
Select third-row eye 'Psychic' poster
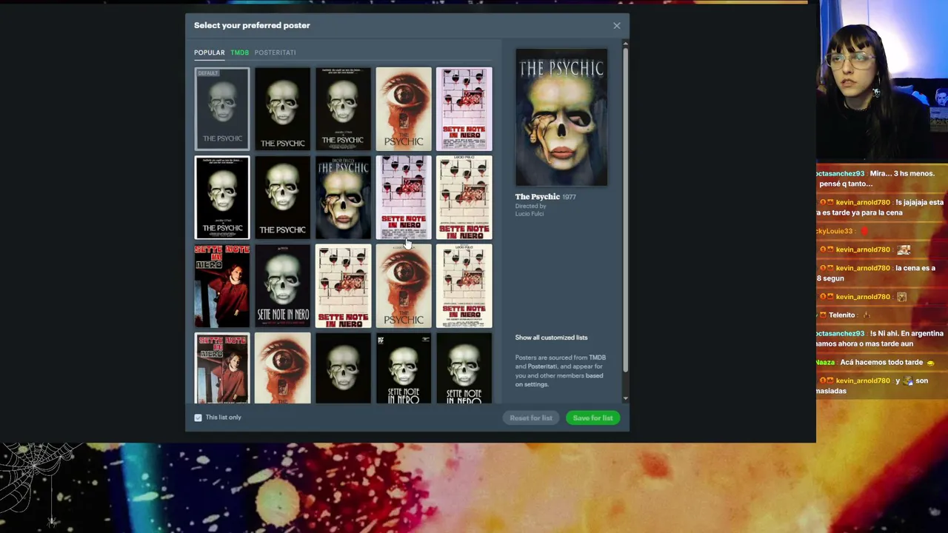(x=404, y=286)
